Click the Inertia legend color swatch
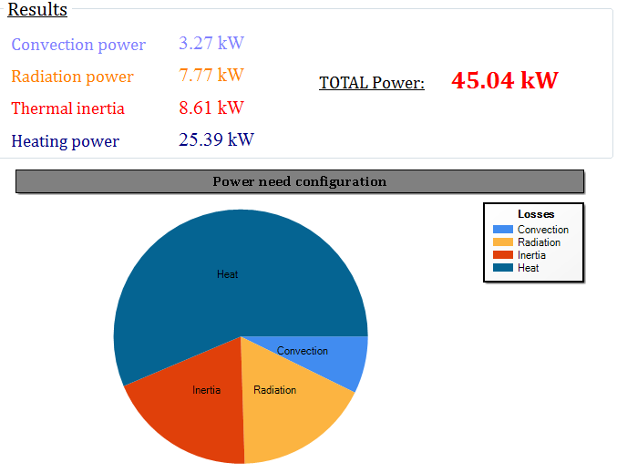Screen dimensions: 617x473 pyautogui.click(x=502, y=255)
